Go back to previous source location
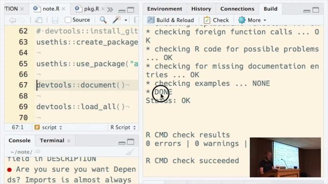This screenshot has width=328, height=184. (x=12, y=20)
